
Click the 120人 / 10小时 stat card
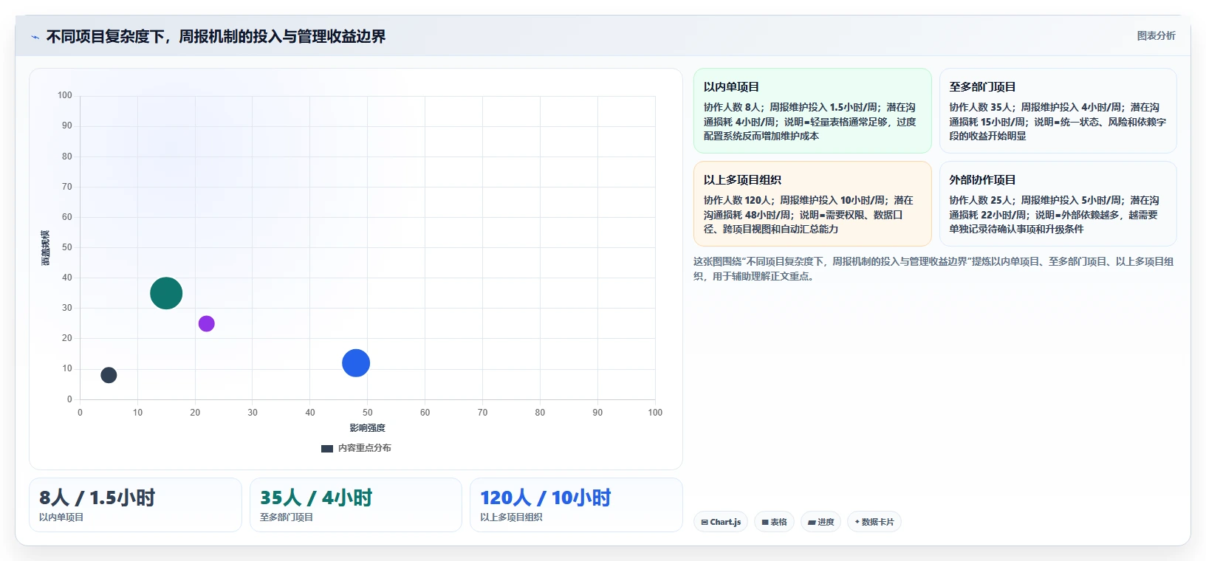(576, 505)
